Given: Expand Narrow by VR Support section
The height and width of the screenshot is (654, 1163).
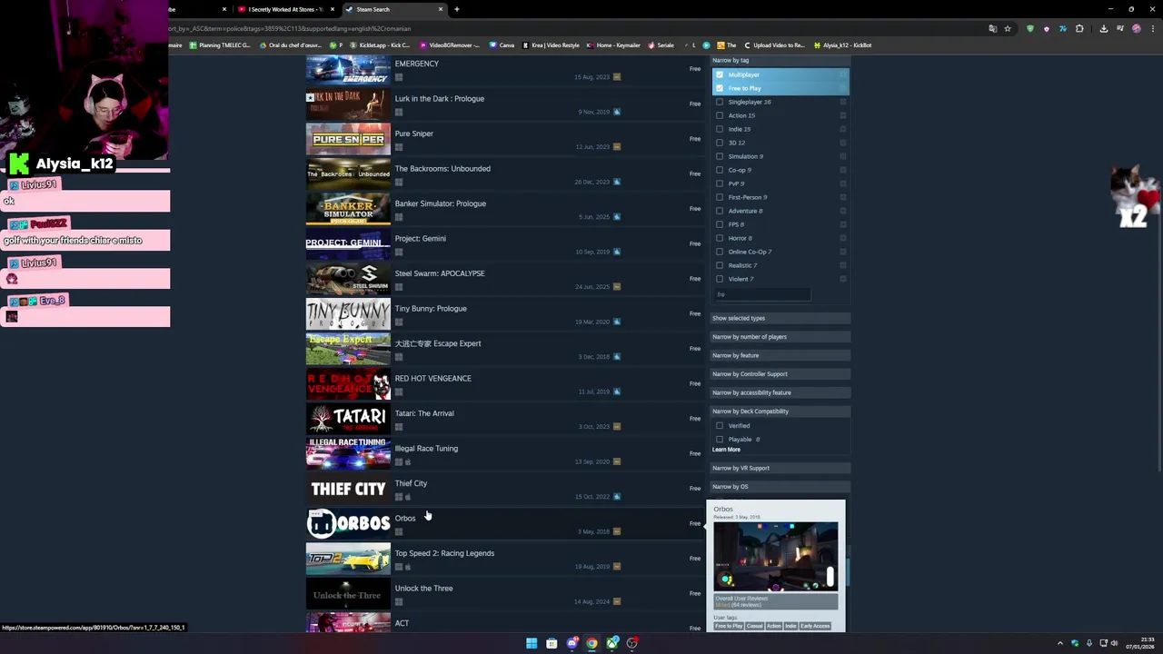Looking at the screenshot, I should (780, 468).
